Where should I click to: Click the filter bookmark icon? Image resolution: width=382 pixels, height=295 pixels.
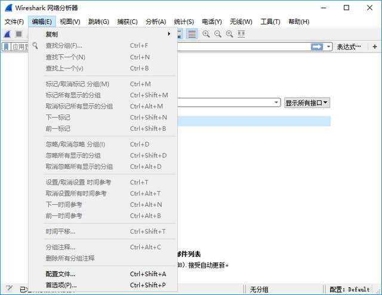[6, 46]
